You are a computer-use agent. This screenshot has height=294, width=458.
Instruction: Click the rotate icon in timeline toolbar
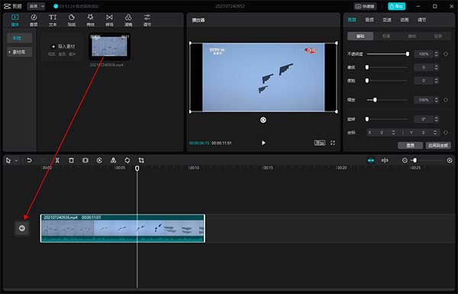[x=127, y=160]
